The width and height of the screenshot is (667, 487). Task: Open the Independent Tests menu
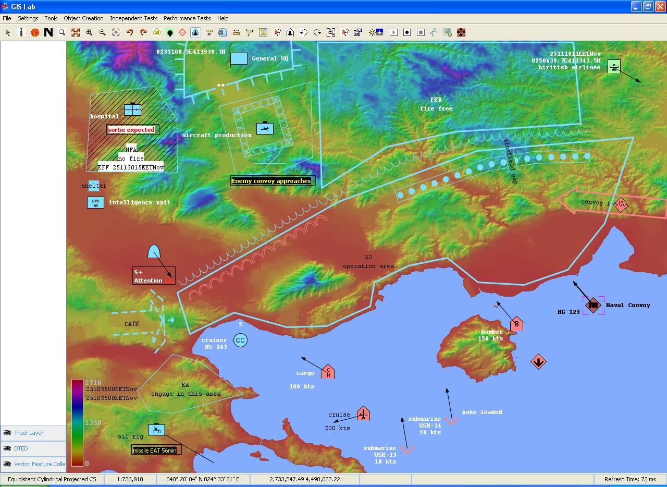(x=133, y=18)
